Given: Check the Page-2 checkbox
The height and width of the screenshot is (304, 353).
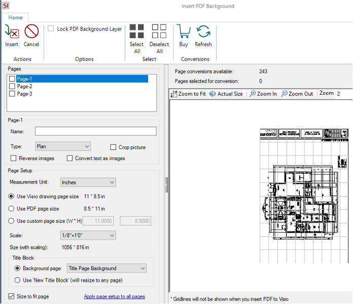Looking at the screenshot, I should click(12, 86).
